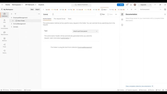Open the help icon in the status bar
This screenshot has height=94, width=167.
click(166, 90)
